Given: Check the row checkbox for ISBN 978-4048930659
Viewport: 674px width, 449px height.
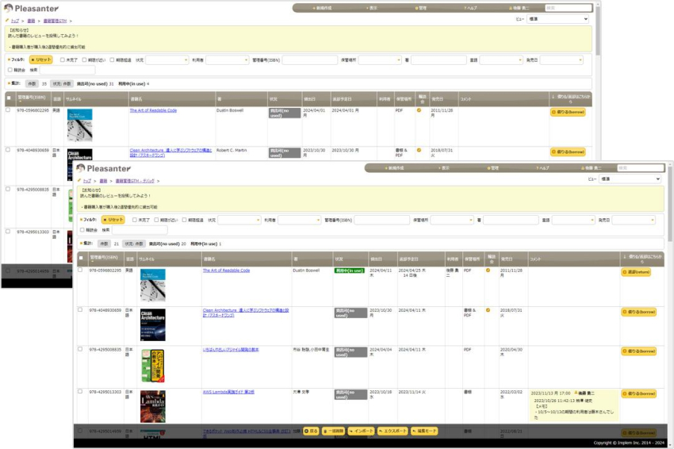Looking at the screenshot, I should pos(80,310).
